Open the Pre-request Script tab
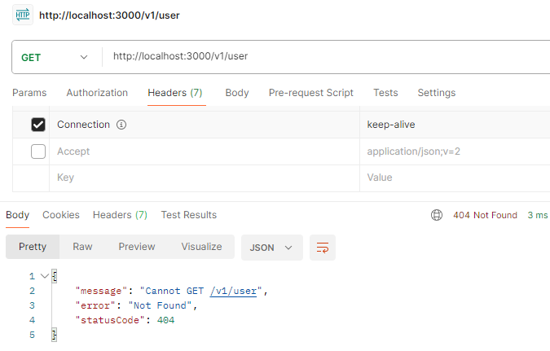Screen dimensions: 550x351 (x=310, y=93)
